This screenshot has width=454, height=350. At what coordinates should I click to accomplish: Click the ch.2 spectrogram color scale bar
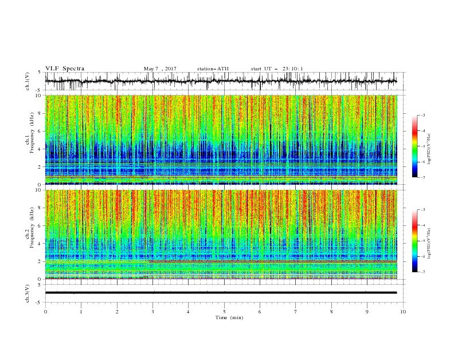[415, 241]
